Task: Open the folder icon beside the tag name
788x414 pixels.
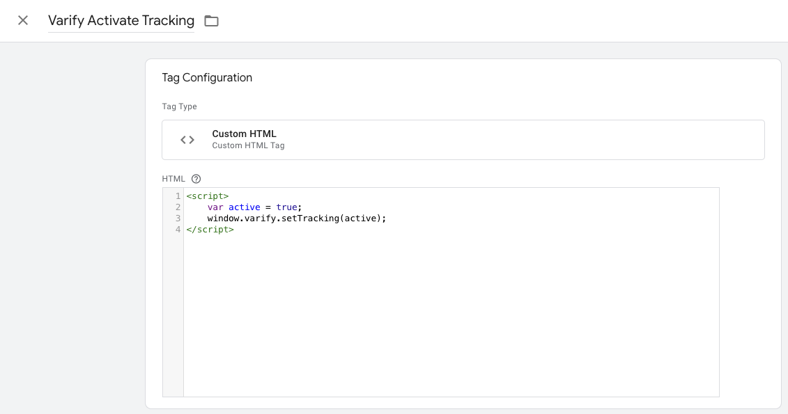Action: pos(212,21)
